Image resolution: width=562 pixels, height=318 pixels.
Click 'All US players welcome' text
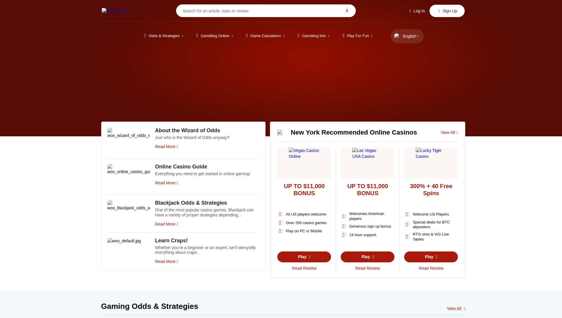tap(306, 214)
